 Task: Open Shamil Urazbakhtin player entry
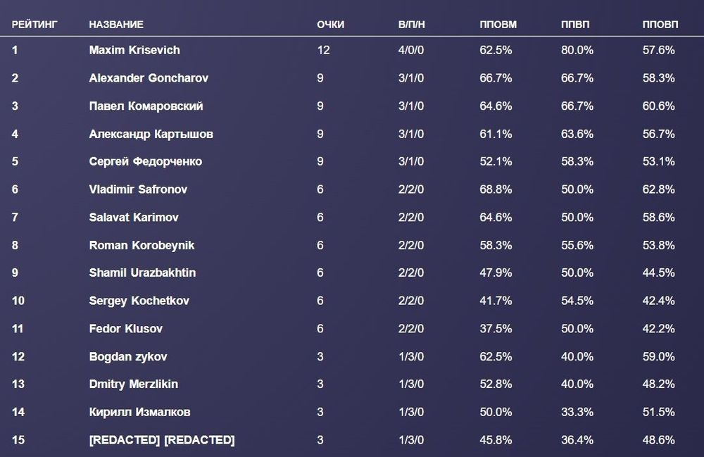tap(144, 273)
